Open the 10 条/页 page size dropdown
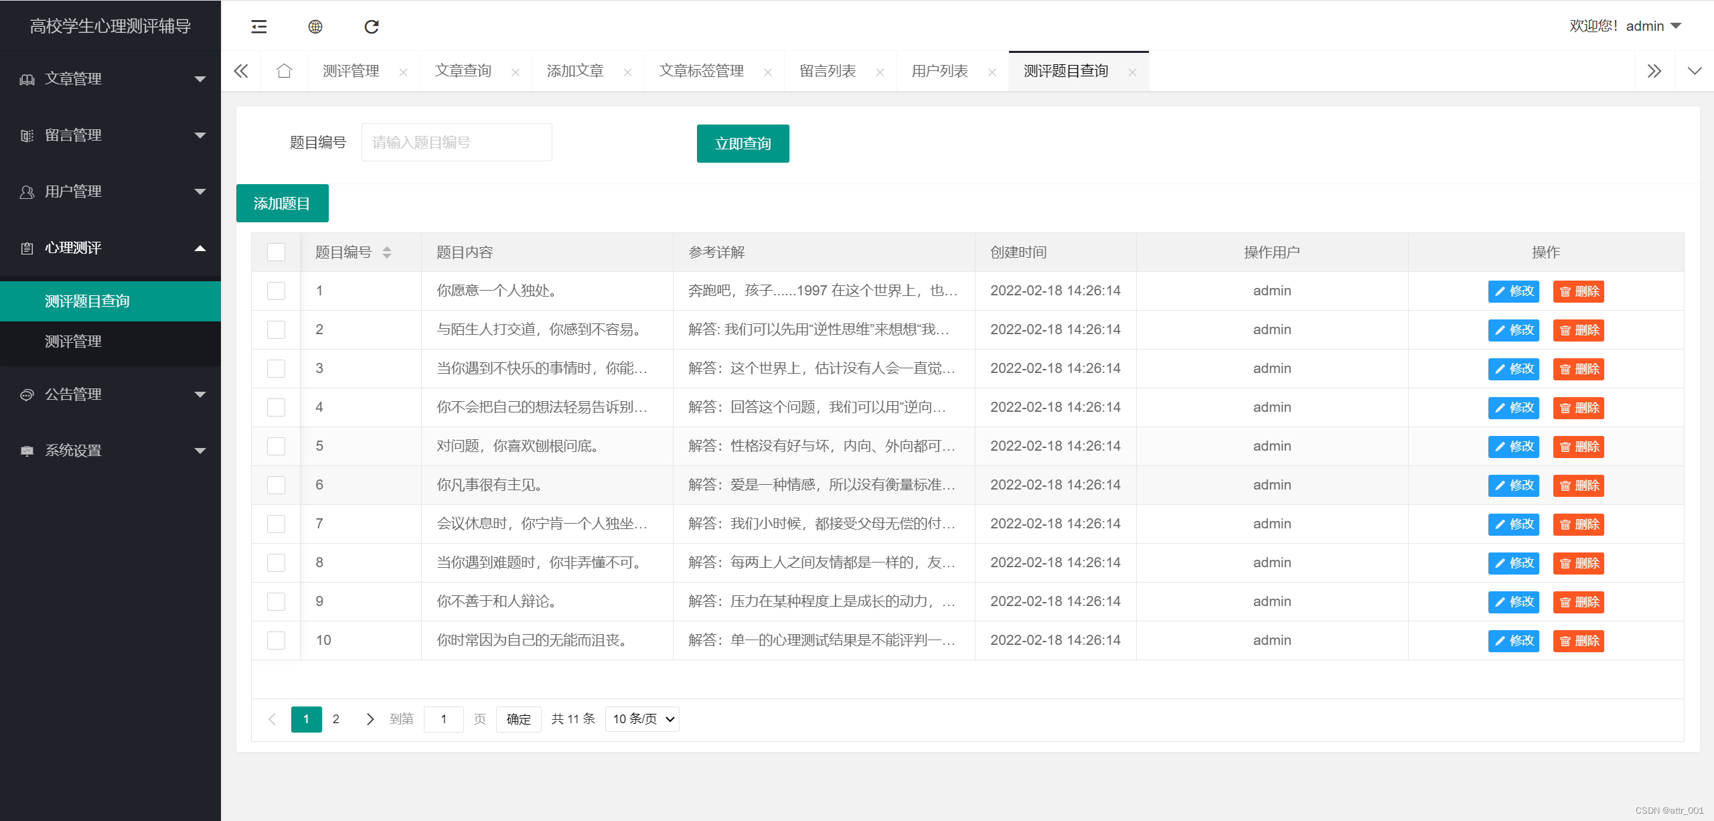This screenshot has height=821, width=1714. click(x=642, y=719)
